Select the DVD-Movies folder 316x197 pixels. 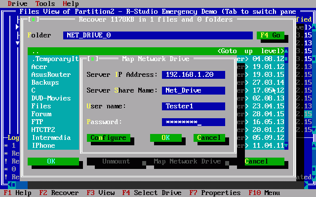(51, 98)
